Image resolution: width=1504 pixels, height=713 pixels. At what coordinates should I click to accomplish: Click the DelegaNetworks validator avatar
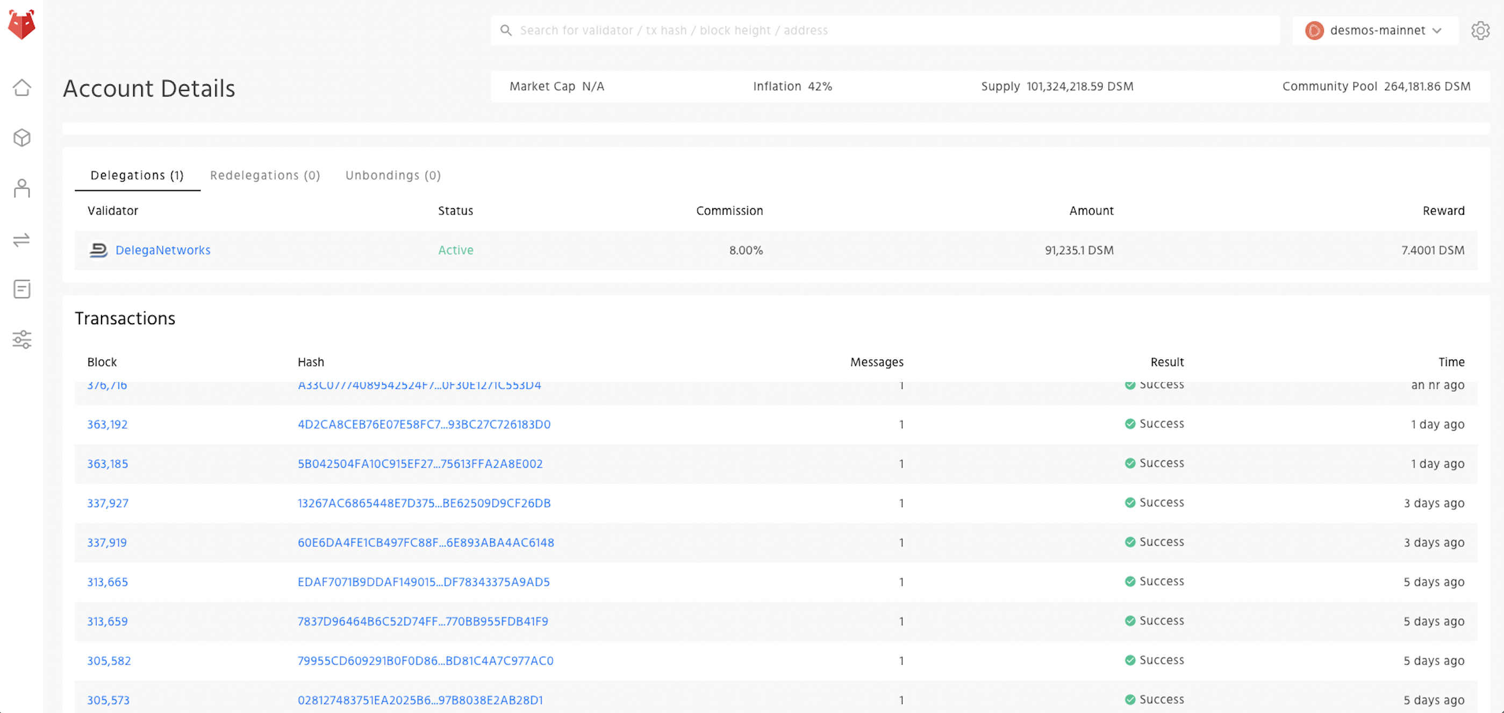98,250
